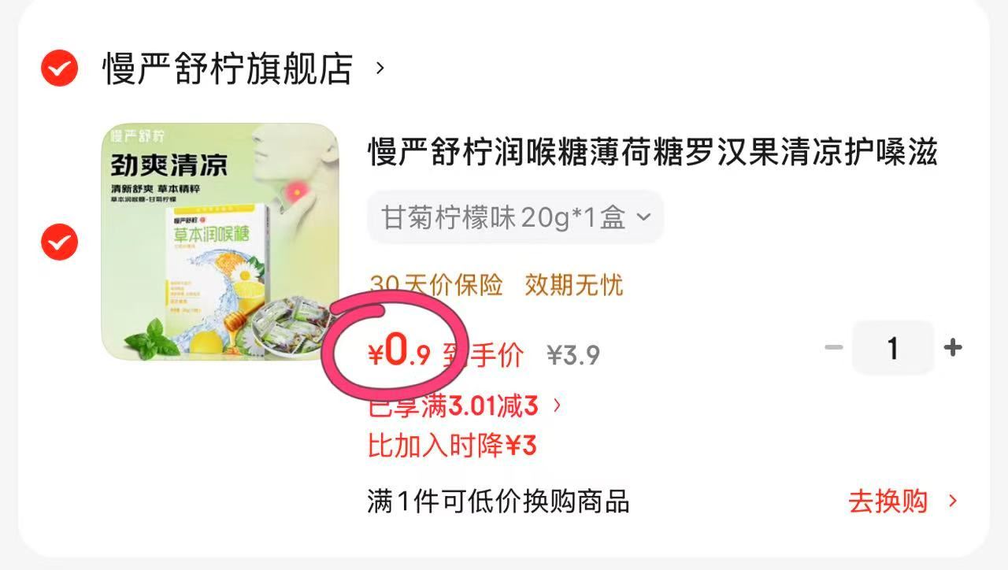View the 30天价保险 guarantee tag
Screen dimensions: 1008x570
435,285
